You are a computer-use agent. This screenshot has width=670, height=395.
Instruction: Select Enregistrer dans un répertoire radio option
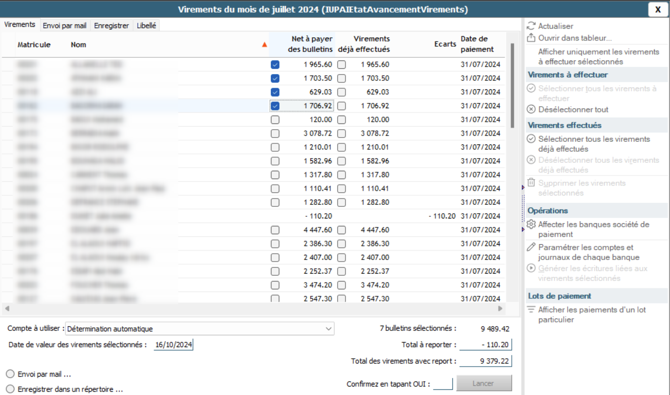(10, 389)
